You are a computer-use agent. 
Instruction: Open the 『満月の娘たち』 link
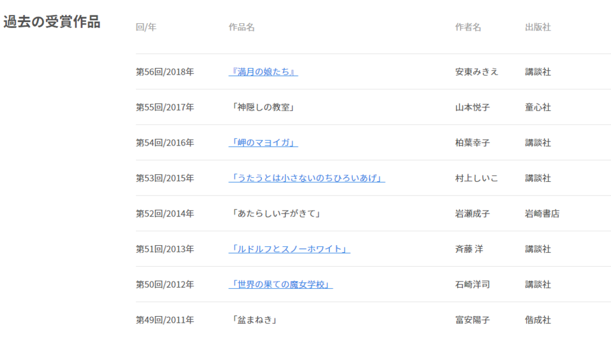click(263, 72)
